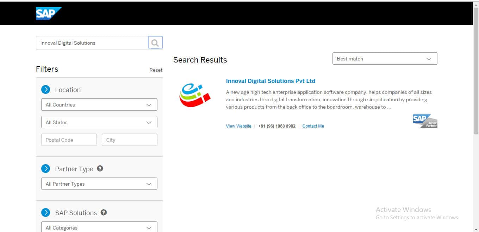Open the All States dropdown
Image resolution: width=479 pixels, height=232 pixels.
(99, 122)
